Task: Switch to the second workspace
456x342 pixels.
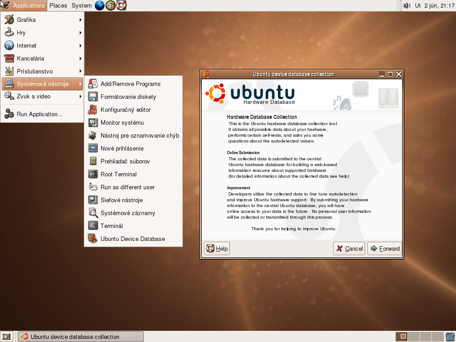Action: tap(414, 337)
